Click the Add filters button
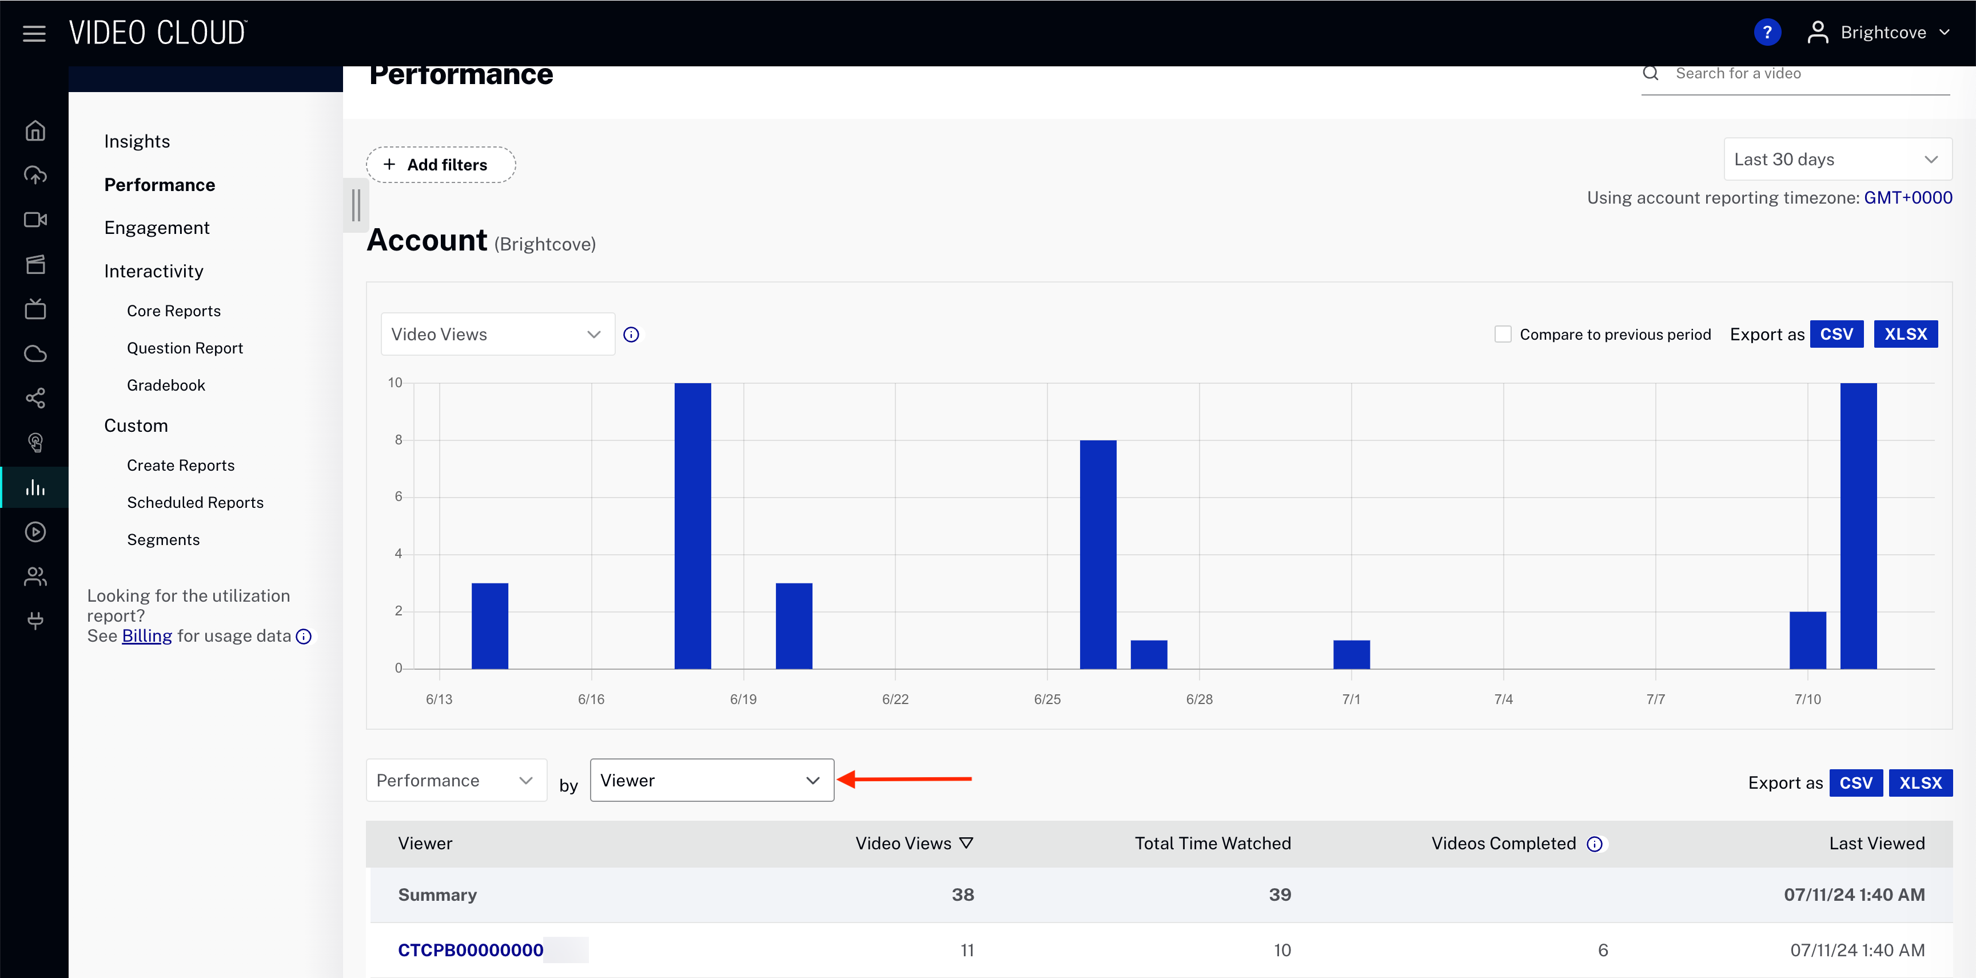Image resolution: width=1976 pixels, height=978 pixels. (x=440, y=165)
